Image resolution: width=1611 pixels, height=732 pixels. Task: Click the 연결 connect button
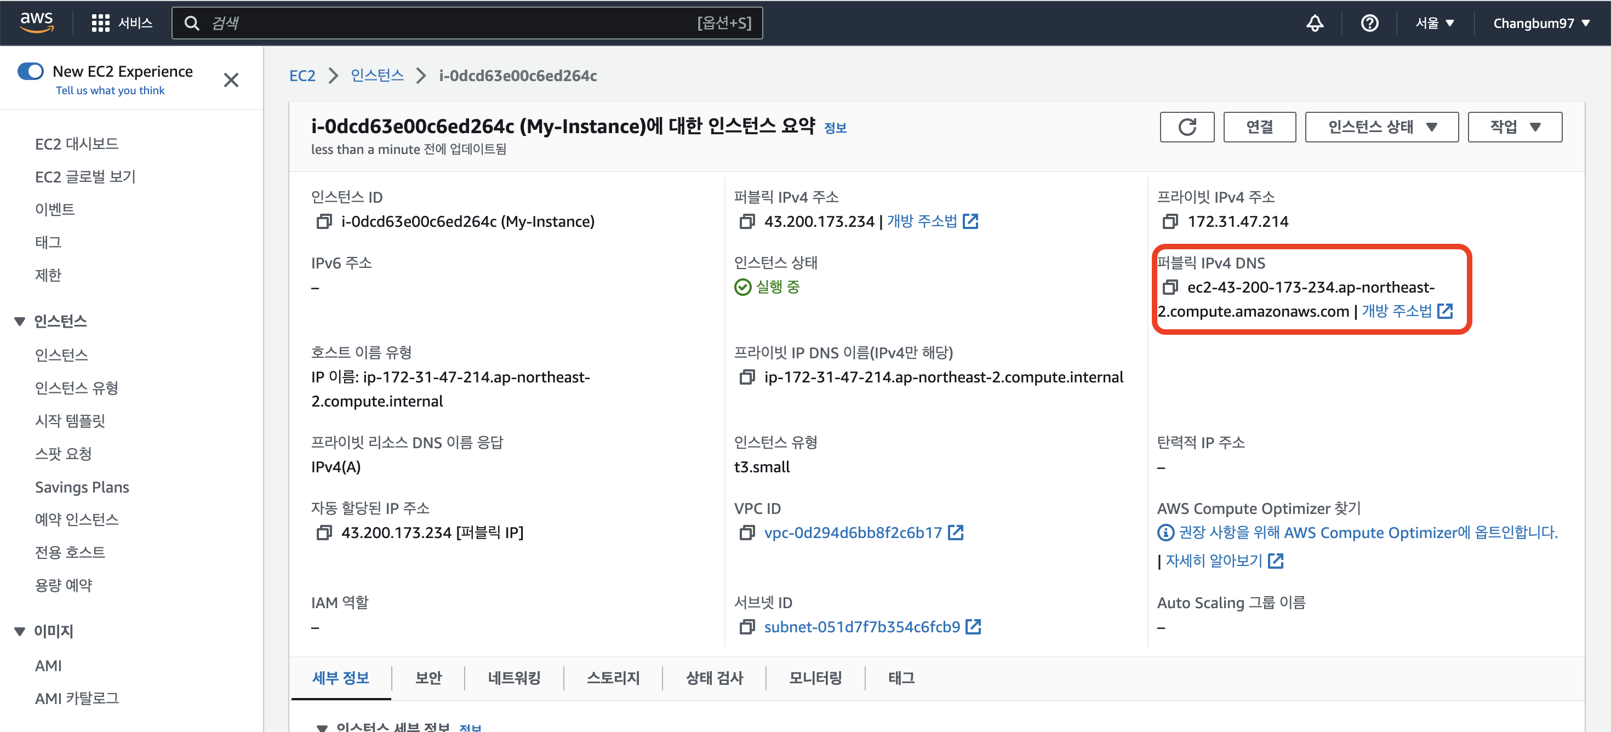1259,128
